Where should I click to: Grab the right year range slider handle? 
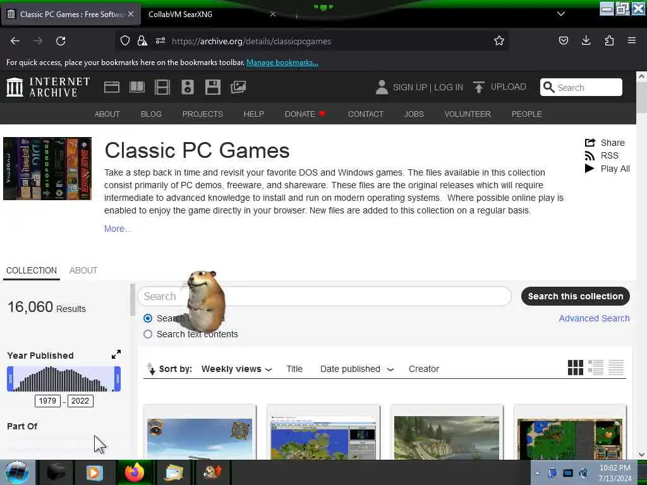tap(118, 379)
